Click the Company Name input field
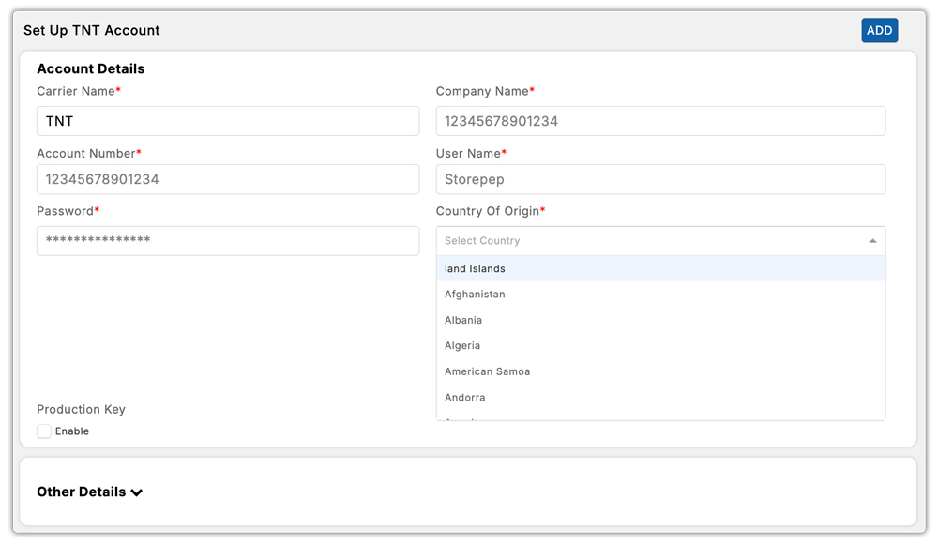The height and width of the screenshot is (545, 938). 660,121
